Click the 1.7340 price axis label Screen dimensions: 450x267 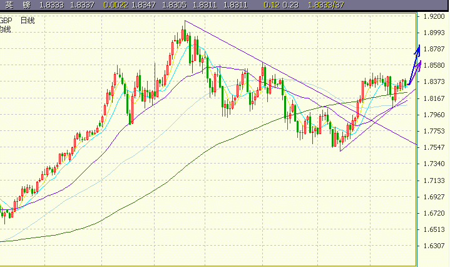pyautogui.click(x=434, y=164)
